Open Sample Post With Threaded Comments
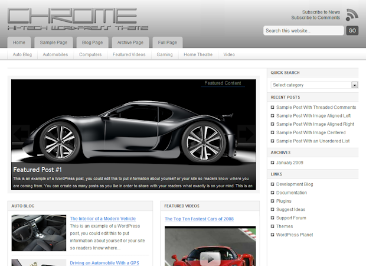366x266 pixels. point(316,108)
